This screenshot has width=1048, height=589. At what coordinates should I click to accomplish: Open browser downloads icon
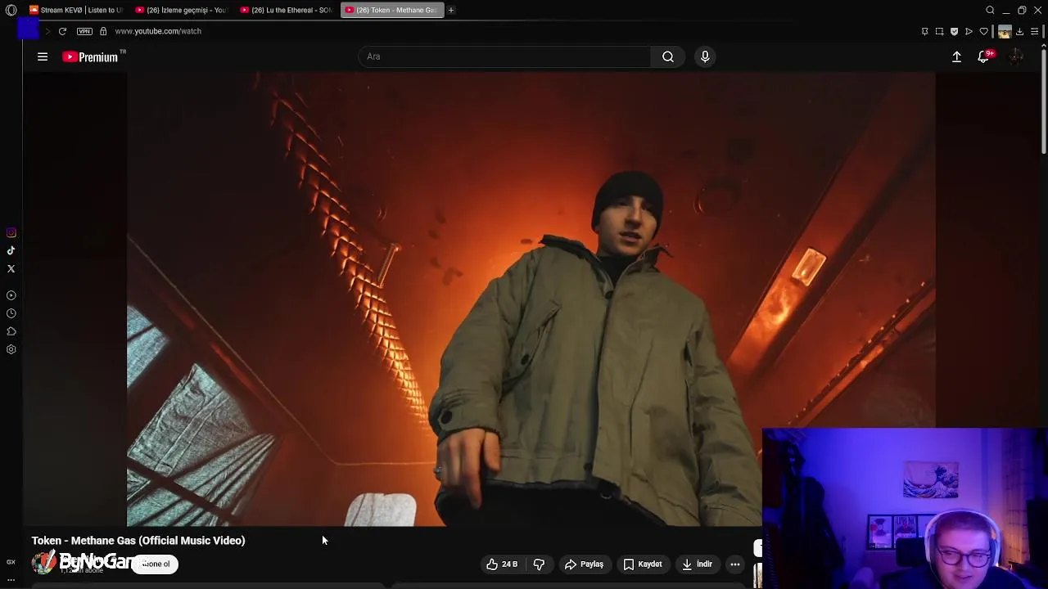pyautogui.click(x=1020, y=31)
